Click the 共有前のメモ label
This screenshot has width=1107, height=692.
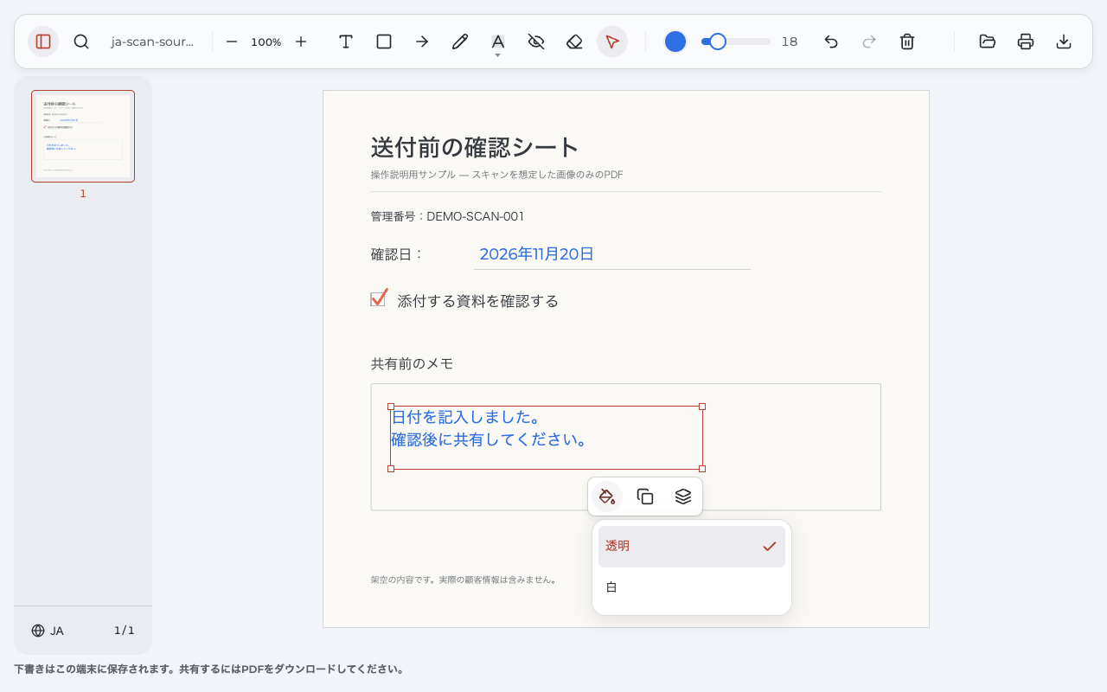[412, 364]
